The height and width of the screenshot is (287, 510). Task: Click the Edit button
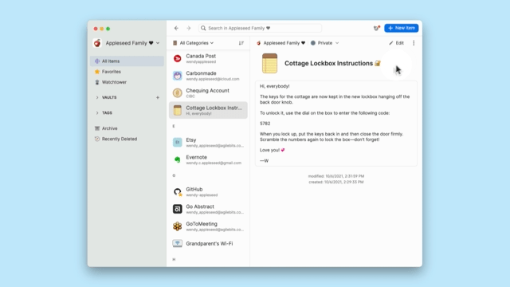coord(397,43)
